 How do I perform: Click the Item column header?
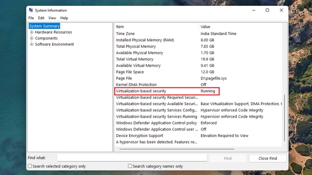[156, 27]
